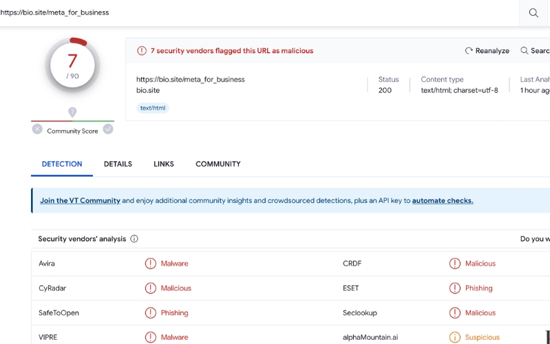
Task: Click the SafeToOpen phishing alert icon
Action: pos(151,313)
